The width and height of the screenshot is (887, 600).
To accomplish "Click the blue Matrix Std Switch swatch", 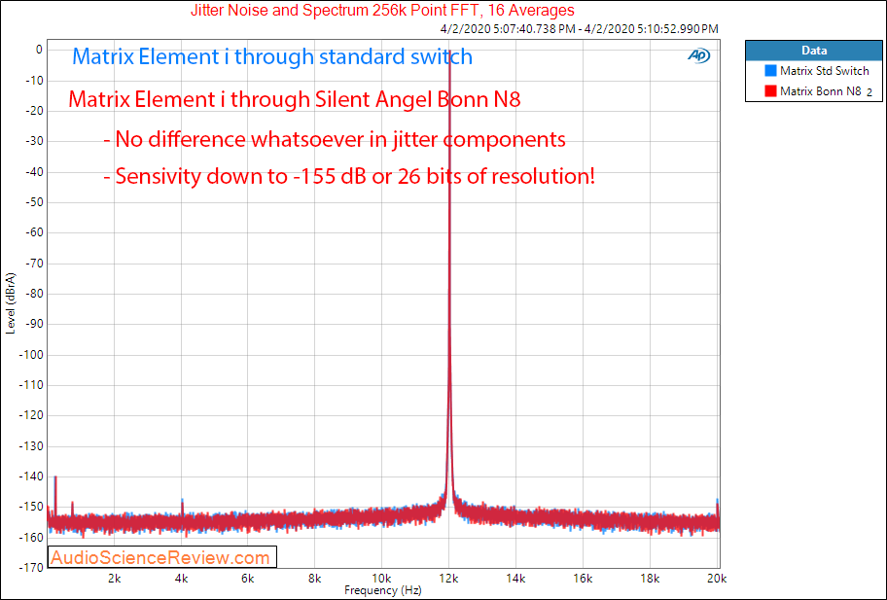I will 770,71.
